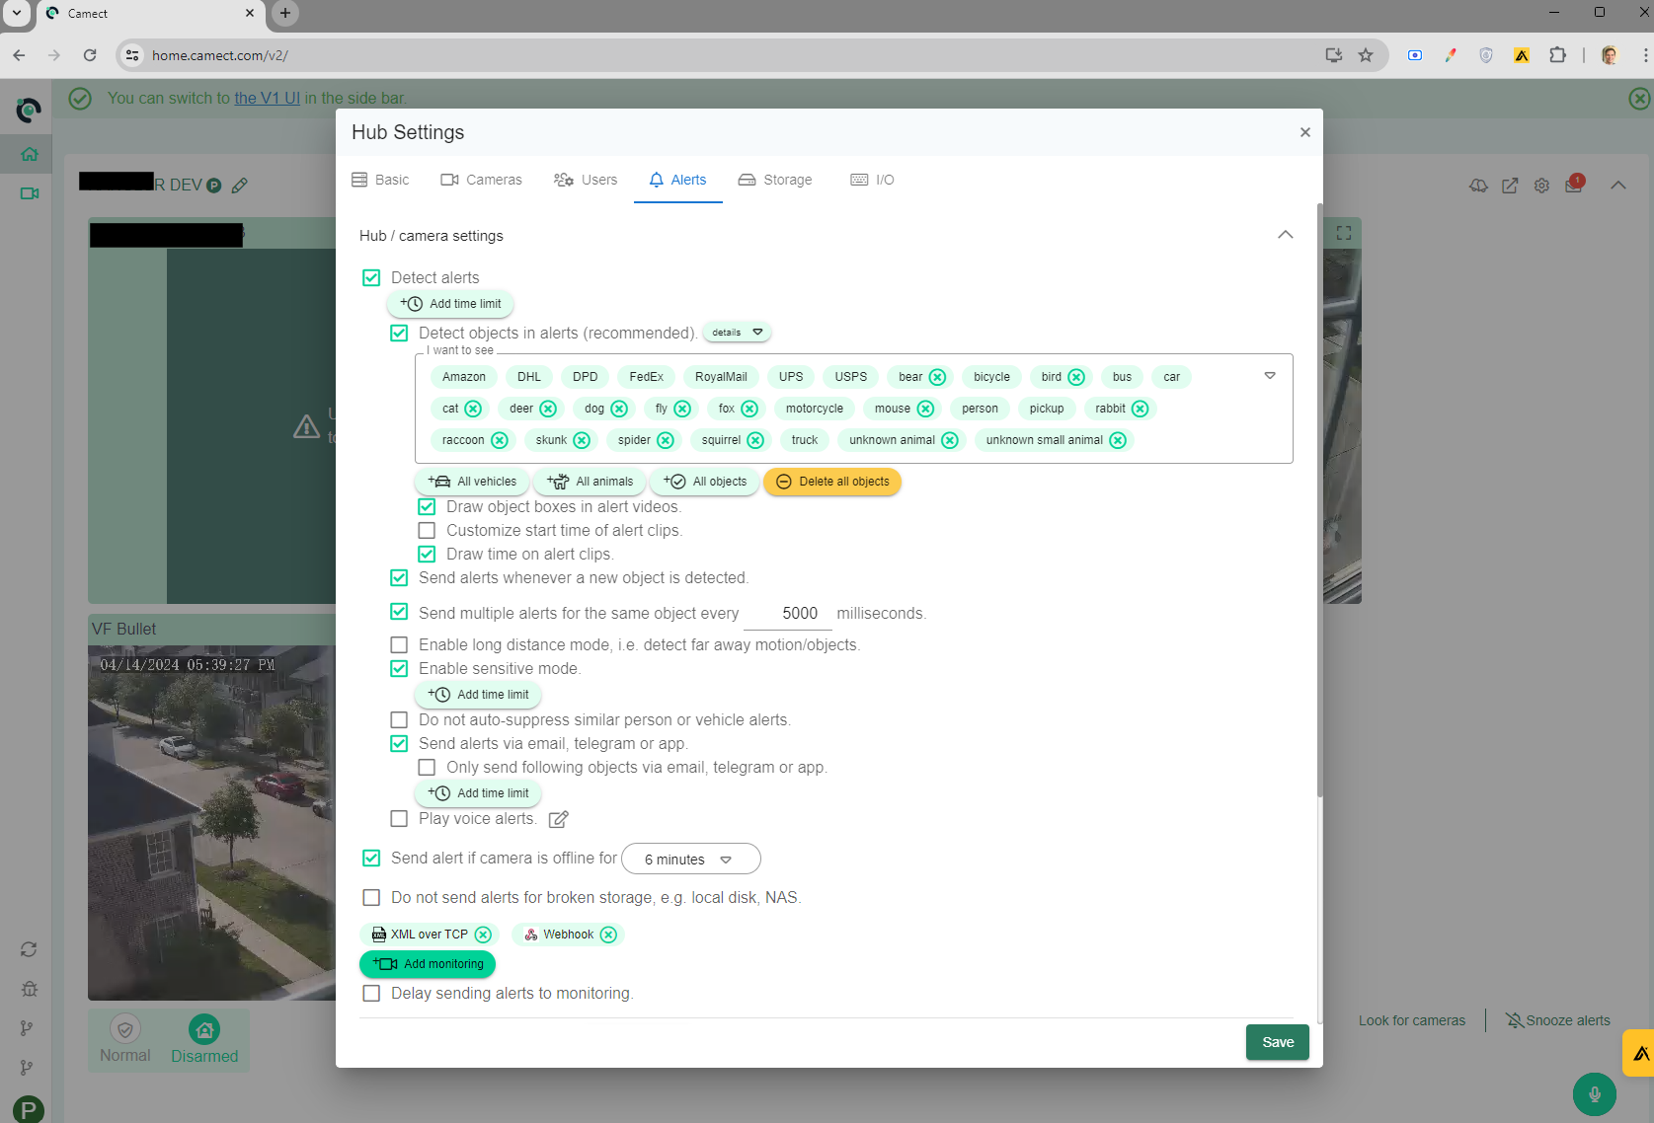Remove the raccoon object tag
The image size is (1654, 1123).
(x=500, y=440)
